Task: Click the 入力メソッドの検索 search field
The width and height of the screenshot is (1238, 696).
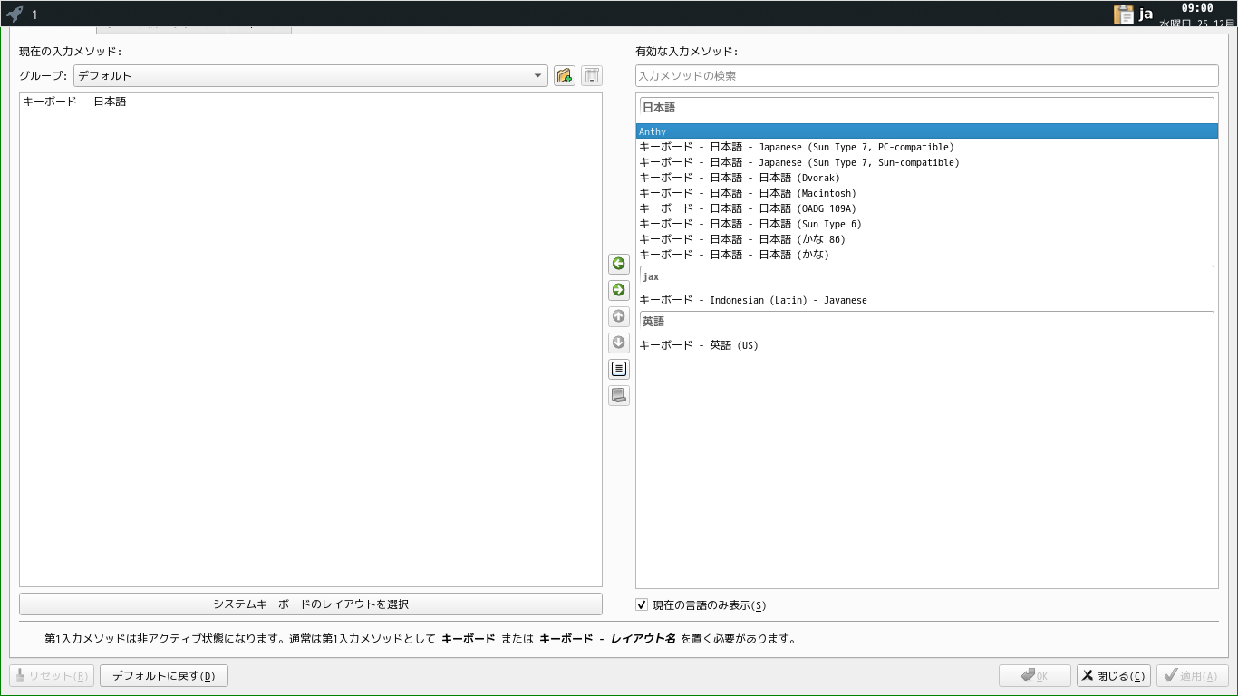Action: (x=927, y=76)
